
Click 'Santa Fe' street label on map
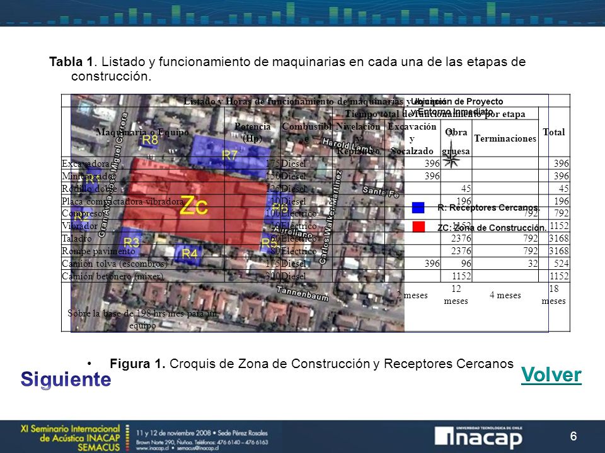point(381,191)
